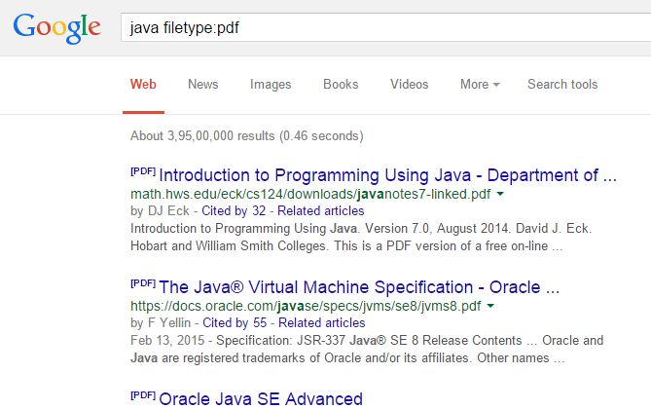Viewport: 651px width, 410px height.
Task: Open Cited by 55 link
Action: tap(235, 323)
